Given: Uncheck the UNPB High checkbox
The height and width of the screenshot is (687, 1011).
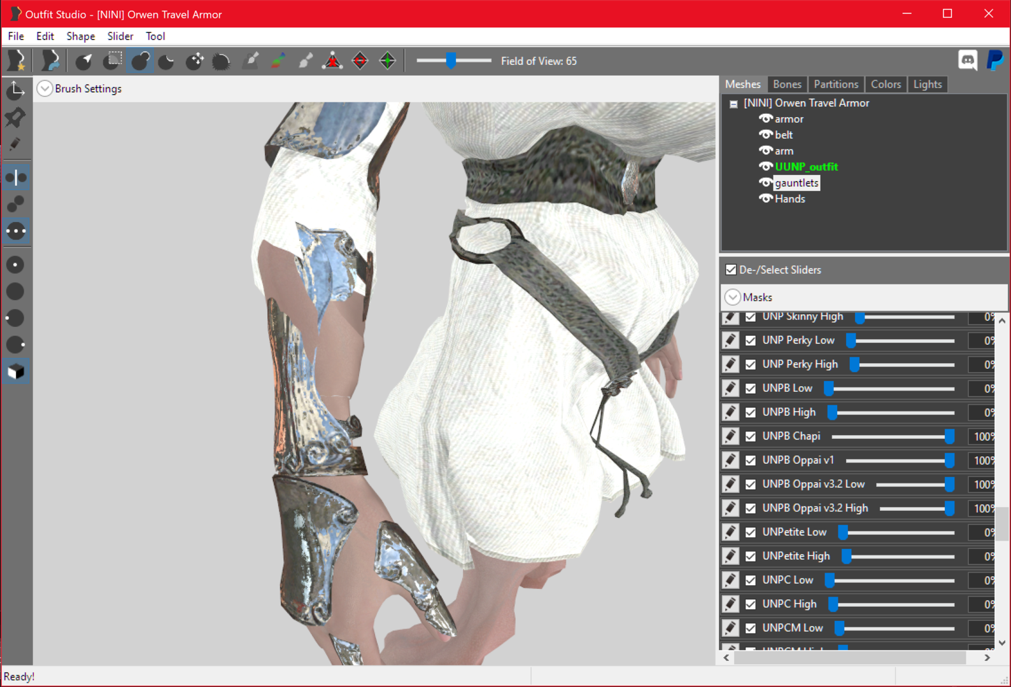Looking at the screenshot, I should click(x=751, y=412).
